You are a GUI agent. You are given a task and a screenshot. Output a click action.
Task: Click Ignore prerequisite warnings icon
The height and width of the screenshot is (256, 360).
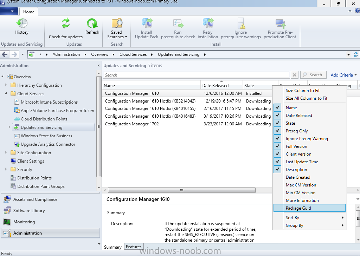[241, 24]
